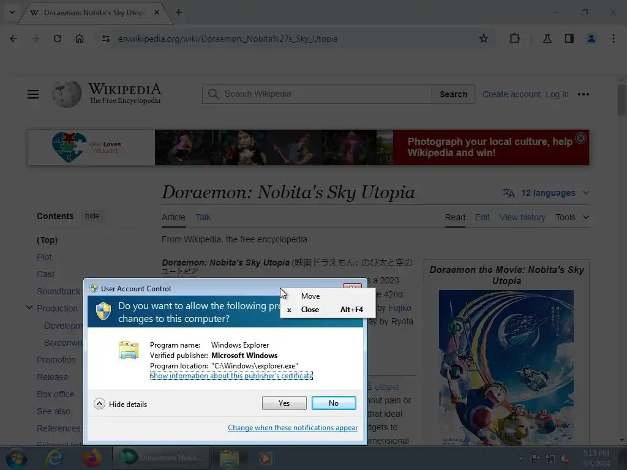This screenshot has height=470, width=627.
Task: Click Yes in the User Account Control dialog
Action: pyautogui.click(x=284, y=403)
